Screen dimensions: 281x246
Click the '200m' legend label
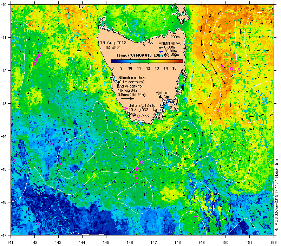click(x=175, y=37)
